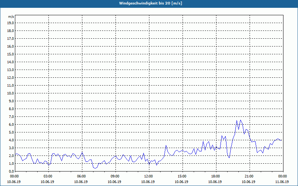Image resolution: width=298 pixels, height=186 pixels.
Task: Select the '10.06.19' date under 12:00
Action: click(x=148, y=182)
